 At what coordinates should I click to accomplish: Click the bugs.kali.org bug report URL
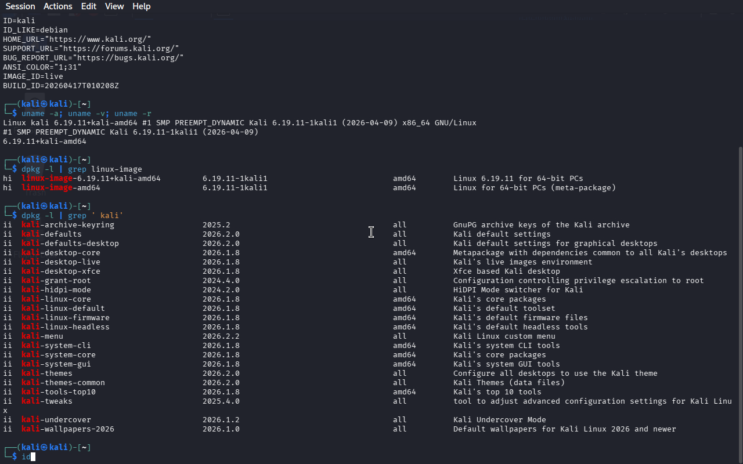point(130,57)
